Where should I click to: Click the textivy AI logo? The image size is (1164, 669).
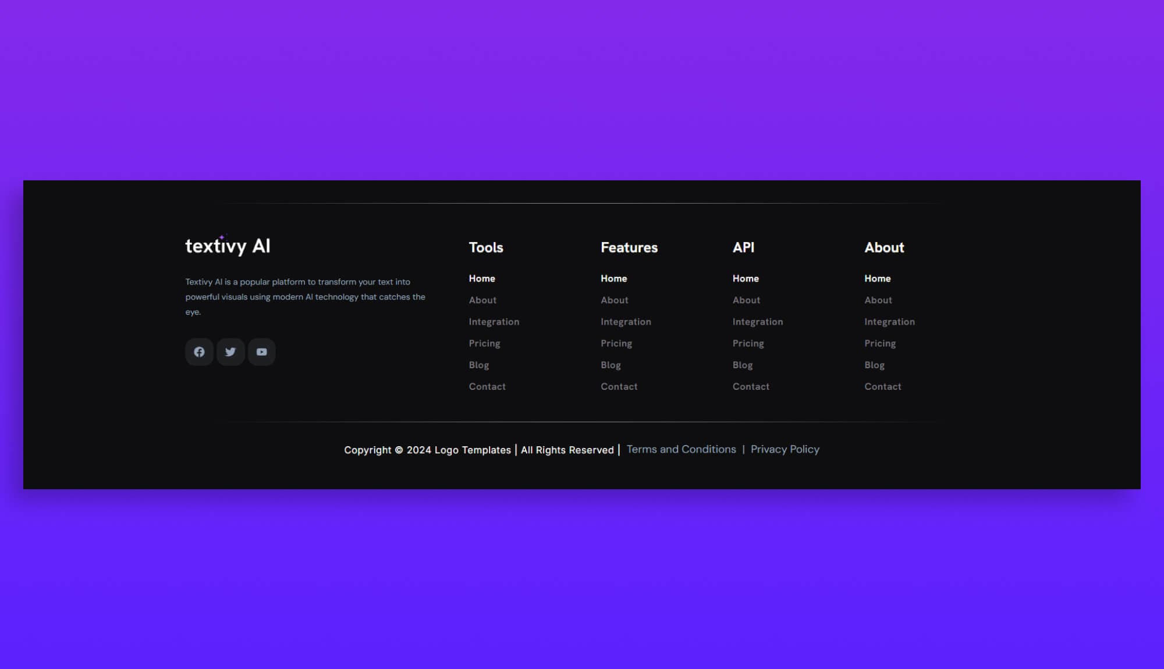228,247
